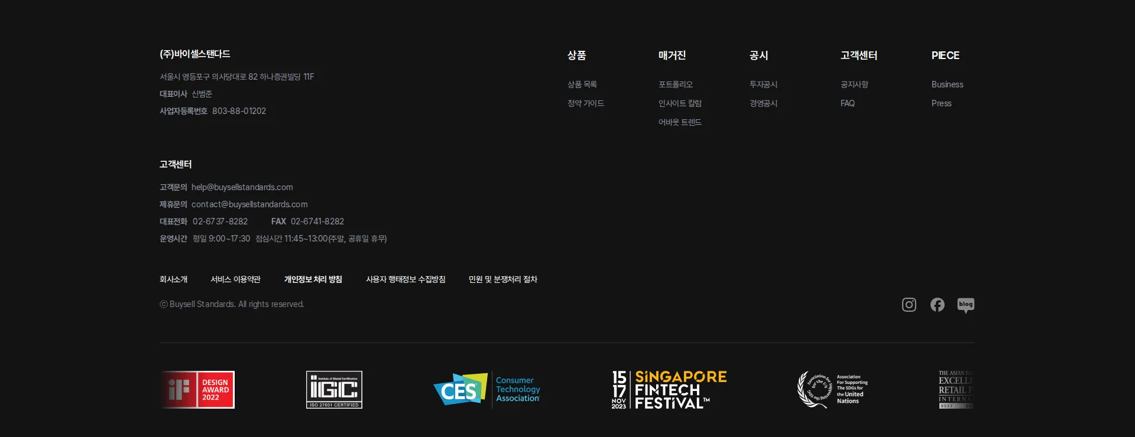Open the 회사소개 footer link
Screen dimensions: 1135x437
coord(173,279)
